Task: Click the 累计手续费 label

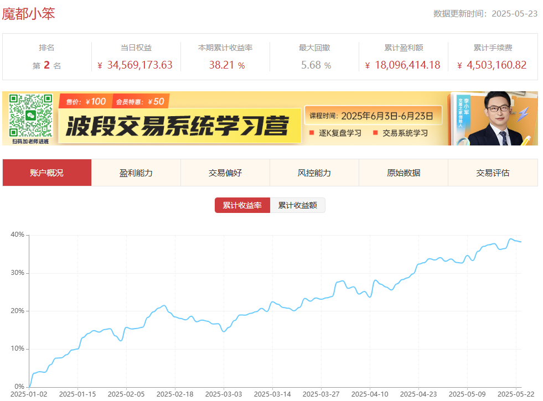Action: point(493,48)
